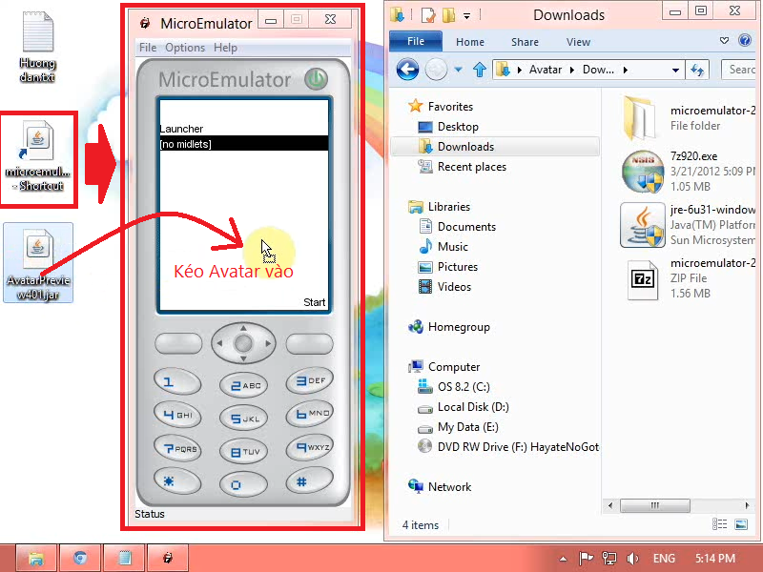Select the [no midlets] launcher entry

click(x=244, y=144)
